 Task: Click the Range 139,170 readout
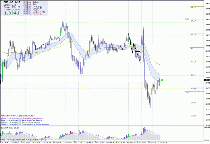tap(12, 7)
